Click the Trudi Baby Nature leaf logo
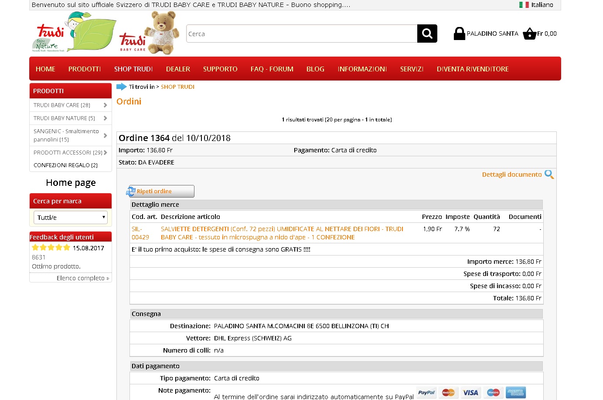Viewport: 603px width, 400px height. [x=74, y=33]
